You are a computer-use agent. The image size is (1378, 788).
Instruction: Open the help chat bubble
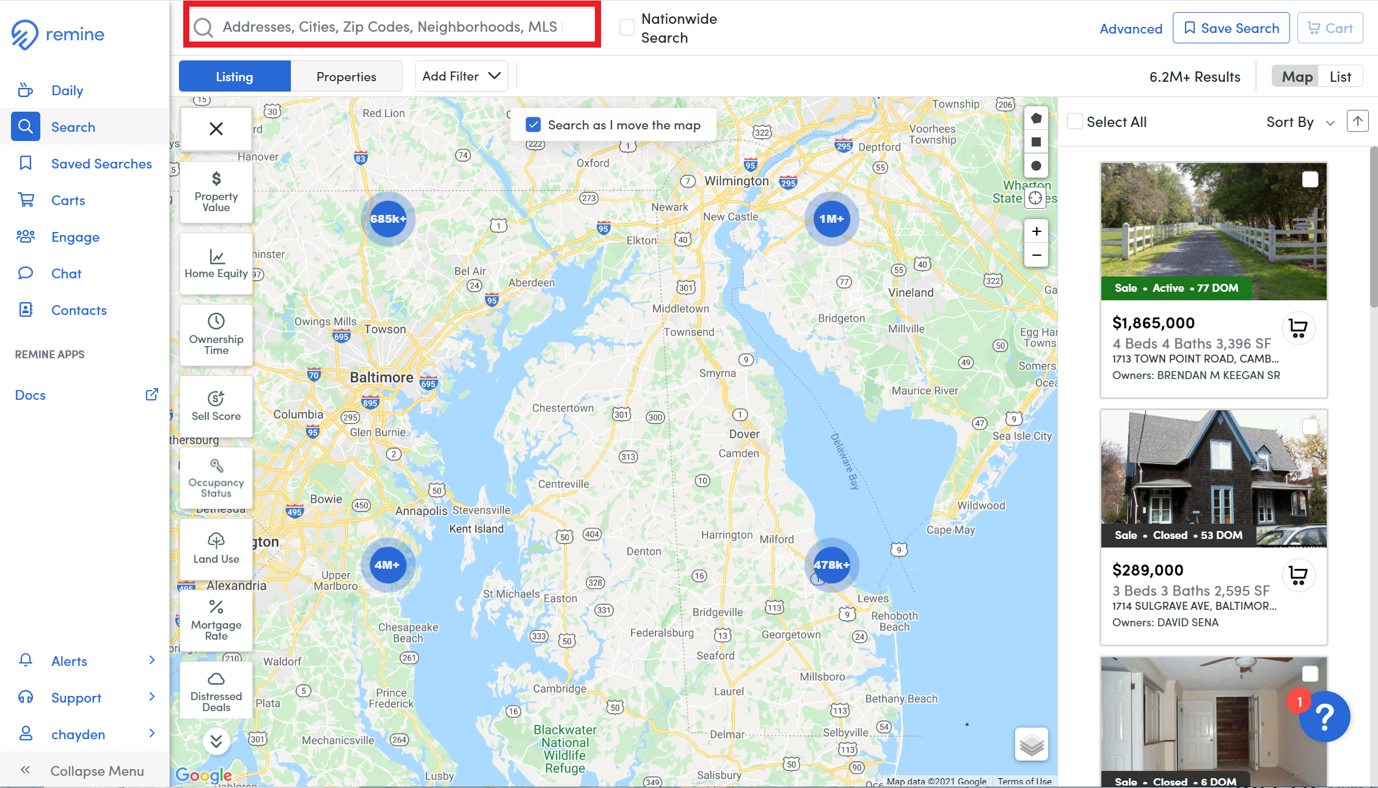click(1324, 717)
